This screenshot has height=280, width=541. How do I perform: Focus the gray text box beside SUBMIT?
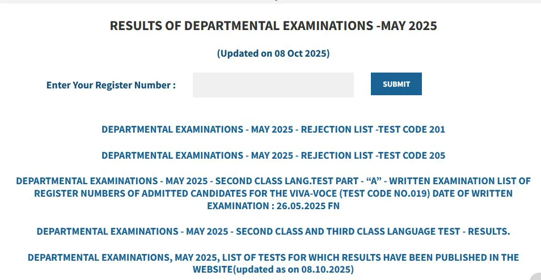coord(273,85)
